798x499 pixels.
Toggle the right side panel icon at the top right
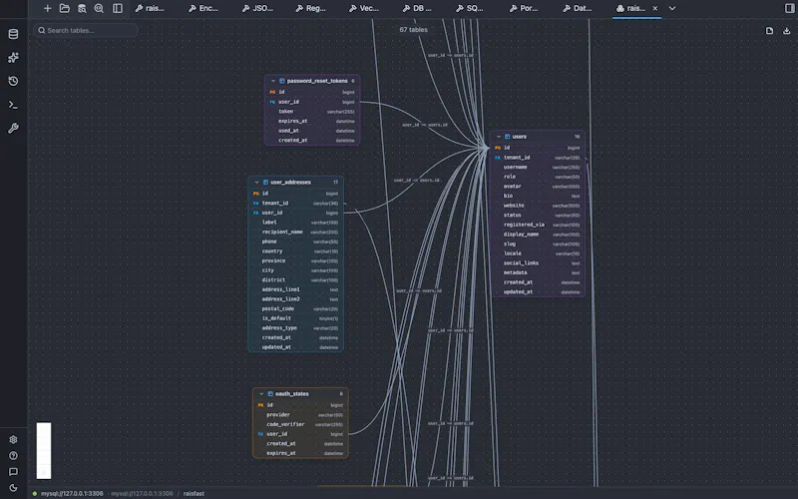click(x=789, y=8)
